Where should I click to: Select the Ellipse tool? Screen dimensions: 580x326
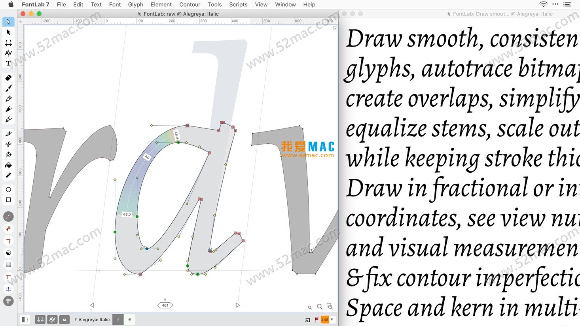point(8,190)
